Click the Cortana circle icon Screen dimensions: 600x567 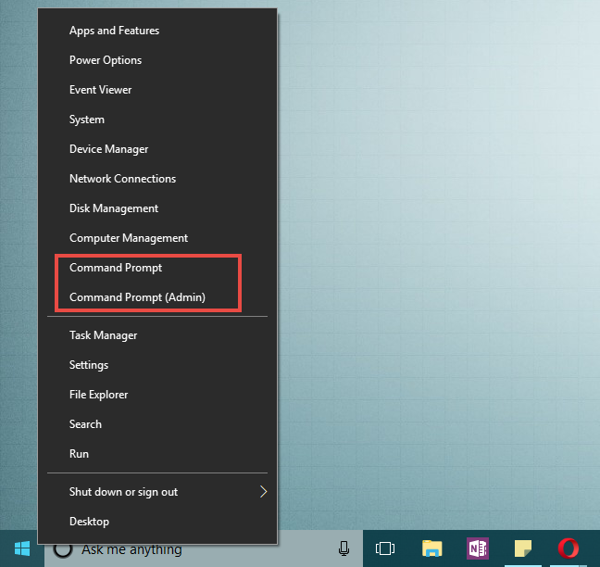pyautogui.click(x=63, y=548)
